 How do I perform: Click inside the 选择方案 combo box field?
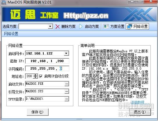click(33, 26)
